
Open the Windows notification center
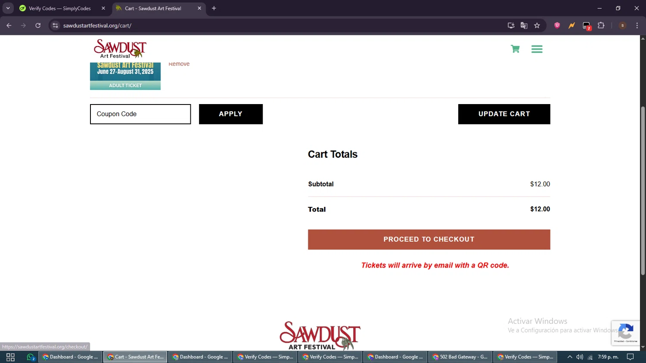[630, 357]
